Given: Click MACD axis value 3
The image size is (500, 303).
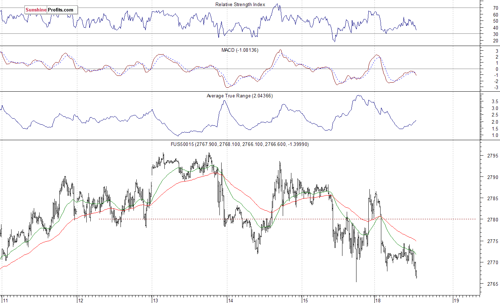Looking at the screenshot, I should 497,51.
